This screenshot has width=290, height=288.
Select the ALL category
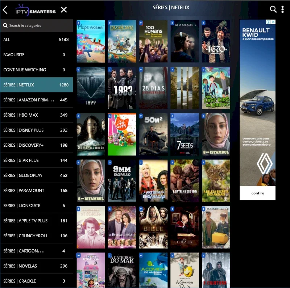pos(37,39)
